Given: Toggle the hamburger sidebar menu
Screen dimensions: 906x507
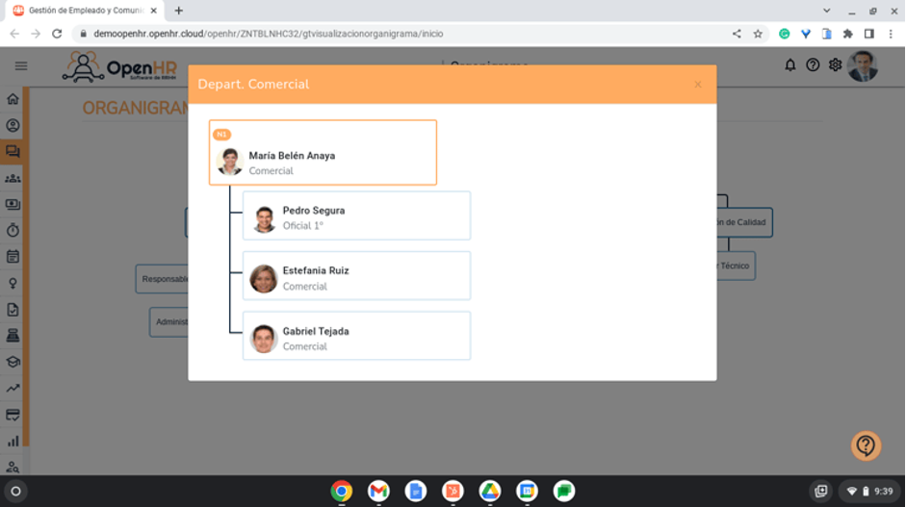Looking at the screenshot, I should (21, 66).
